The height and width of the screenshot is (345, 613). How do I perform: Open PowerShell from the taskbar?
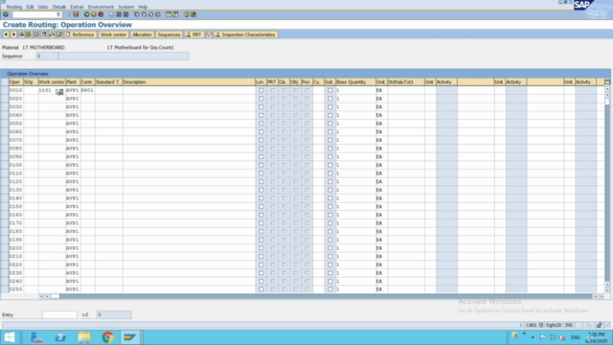click(x=60, y=337)
